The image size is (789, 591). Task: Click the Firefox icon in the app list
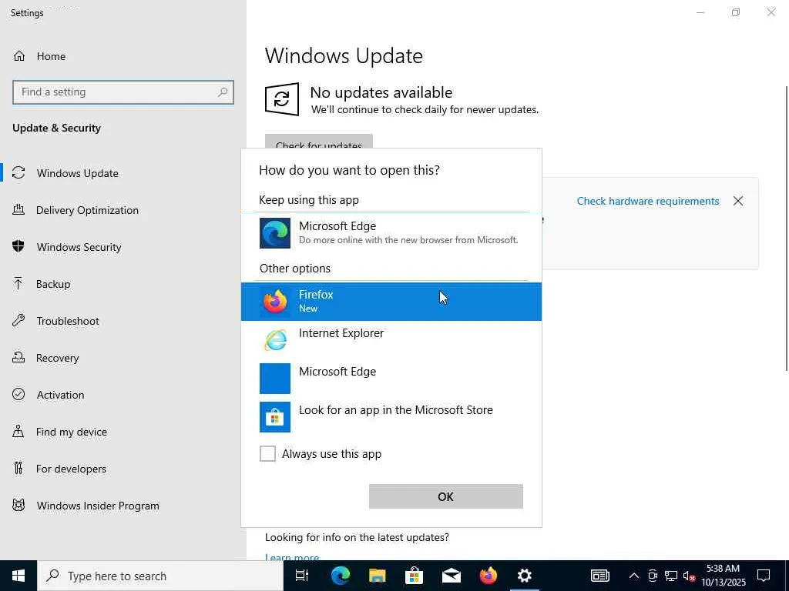275,302
